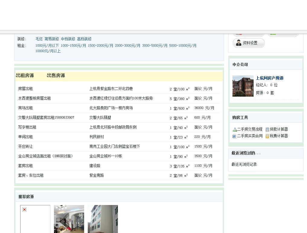This screenshot has width=307, height=233.
Task: Click the 贷款计算器 calculator icon
Action: coord(267,129)
